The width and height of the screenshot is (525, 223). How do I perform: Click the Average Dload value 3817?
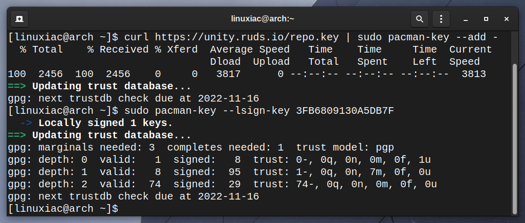click(x=229, y=74)
